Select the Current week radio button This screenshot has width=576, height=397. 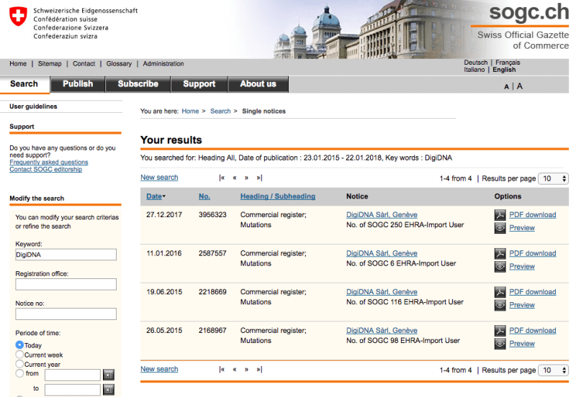[19, 355]
